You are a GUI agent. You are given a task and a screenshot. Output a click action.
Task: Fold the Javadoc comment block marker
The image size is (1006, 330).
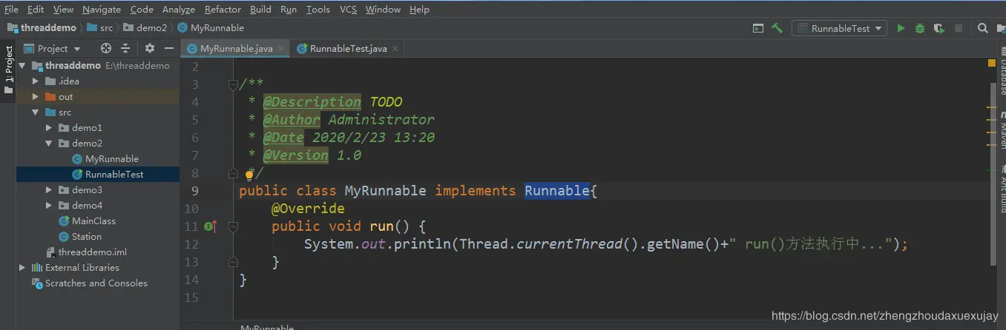click(x=233, y=84)
